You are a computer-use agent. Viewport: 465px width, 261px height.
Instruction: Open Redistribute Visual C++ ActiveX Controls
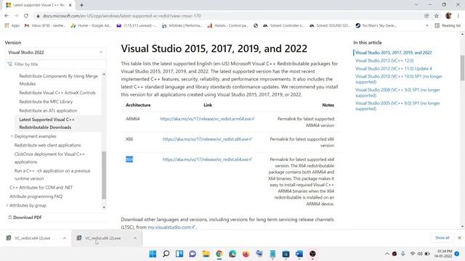(x=57, y=93)
